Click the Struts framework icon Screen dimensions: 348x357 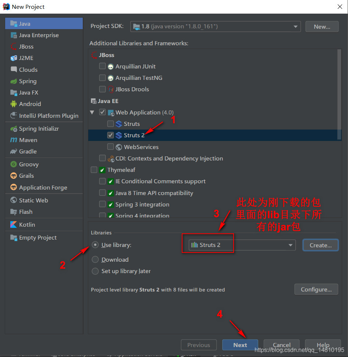pos(119,124)
